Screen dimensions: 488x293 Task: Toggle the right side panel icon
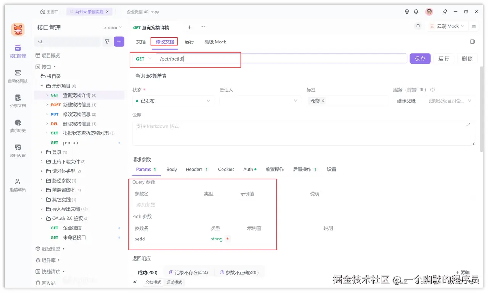click(x=472, y=42)
